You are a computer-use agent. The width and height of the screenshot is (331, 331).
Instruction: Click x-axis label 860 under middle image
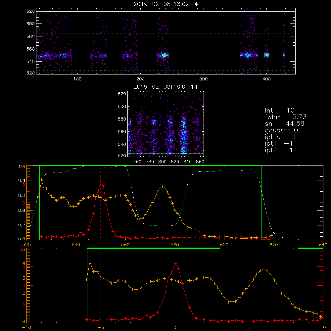(200, 162)
